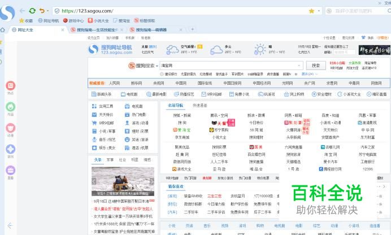Open the 游戏 sidebar icon

point(10,150)
